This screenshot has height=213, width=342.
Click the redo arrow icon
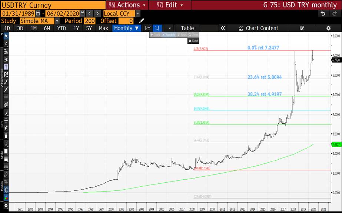pyautogui.click(x=334, y=13)
